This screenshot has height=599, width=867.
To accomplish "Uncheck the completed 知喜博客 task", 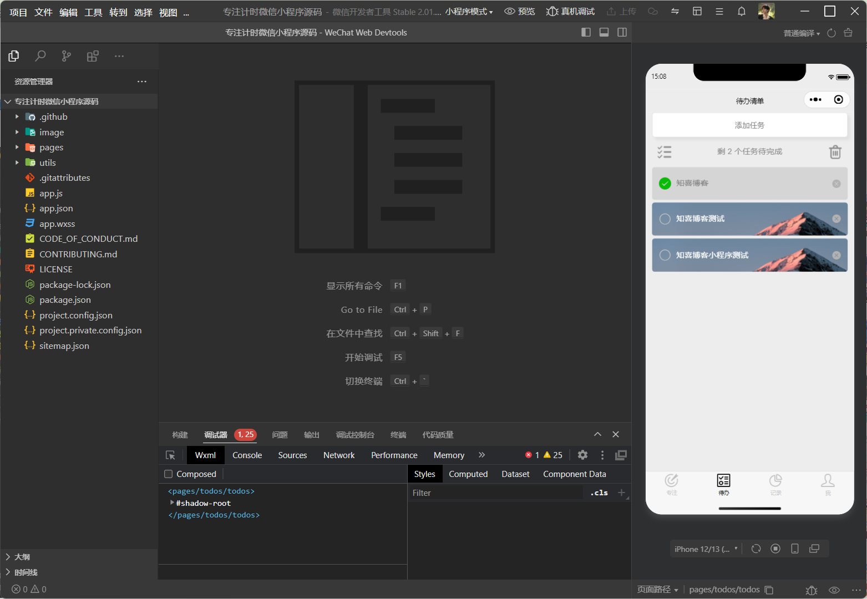I will click(665, 184).
